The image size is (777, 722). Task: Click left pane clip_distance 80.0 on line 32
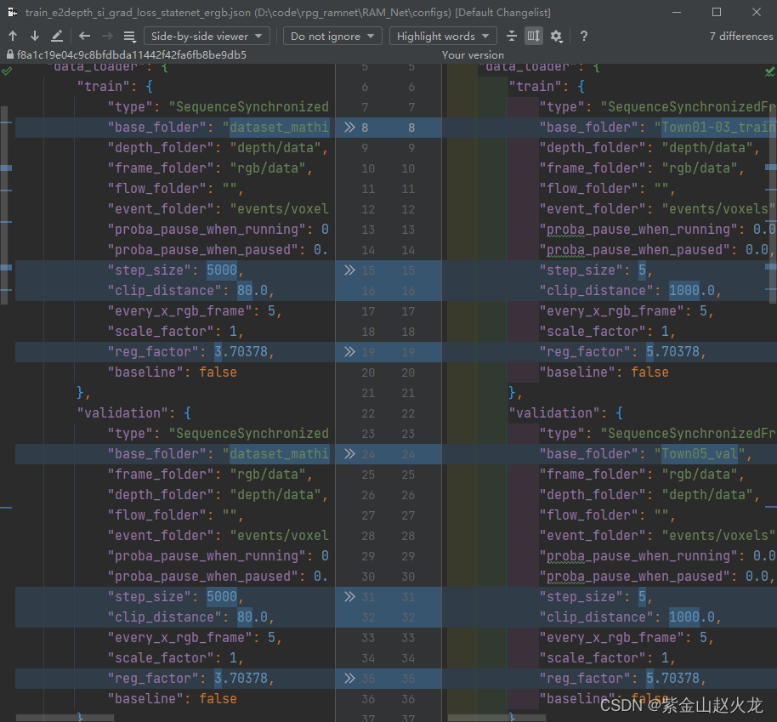pyautogui.click(x=252, y=617)
